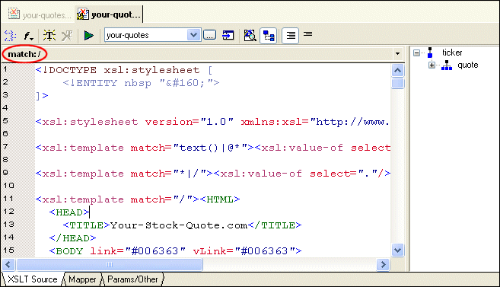Open the your-quotes combo box dropdown

coord(193,35)
